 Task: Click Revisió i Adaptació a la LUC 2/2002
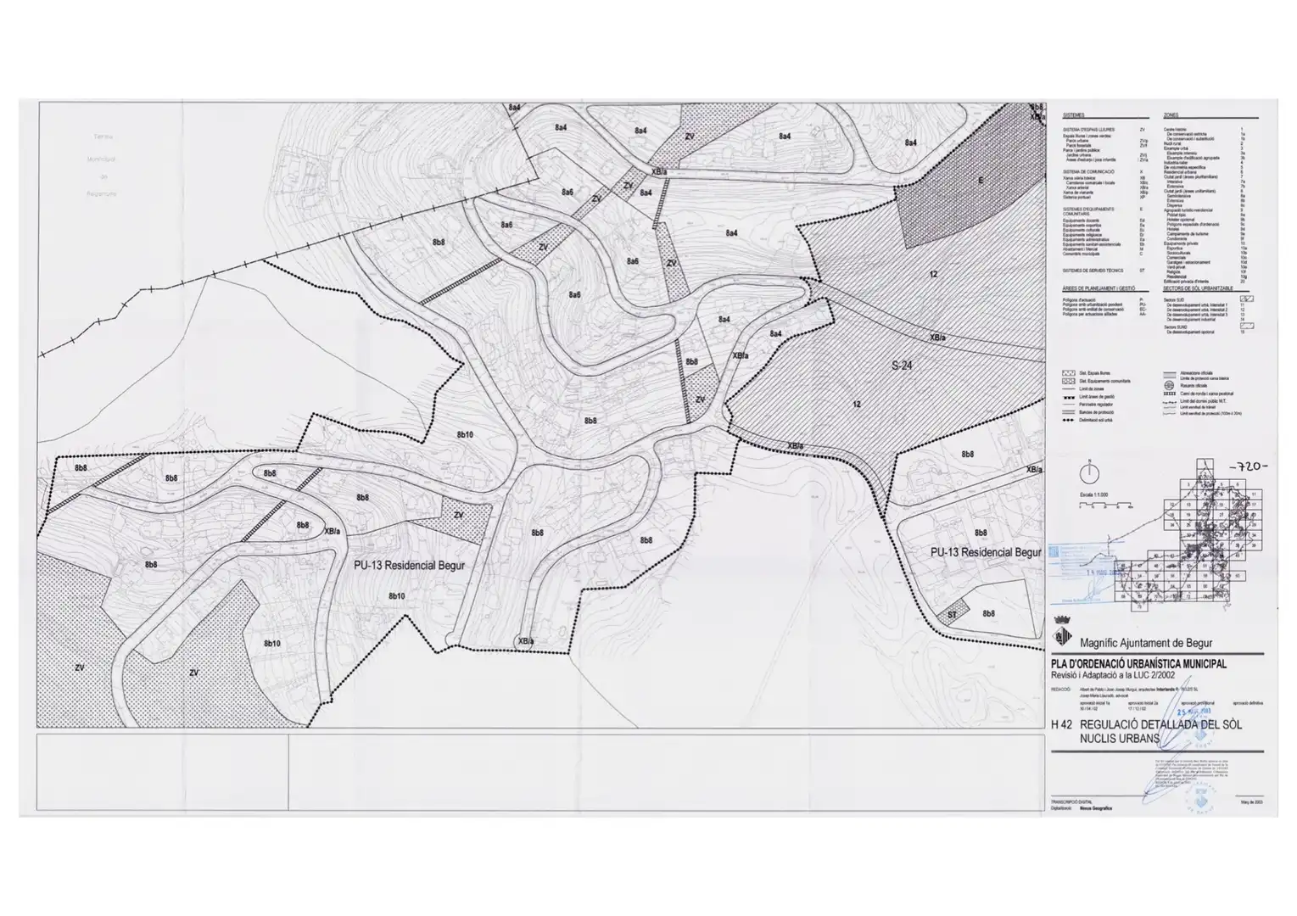pyautogui.click(x=1111, y=675)
